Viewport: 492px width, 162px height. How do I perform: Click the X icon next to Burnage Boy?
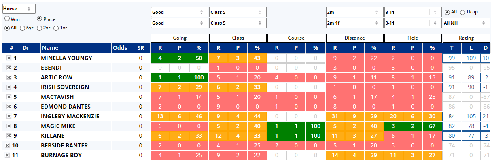pos(7,155)
